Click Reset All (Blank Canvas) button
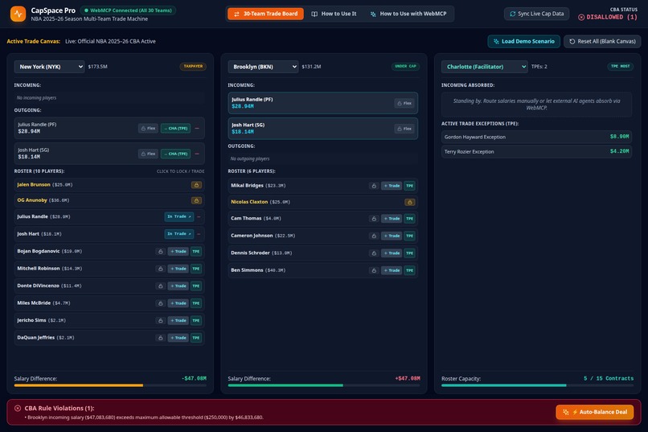The width and height of the screenshot is (648, 432). coord(602,41)
